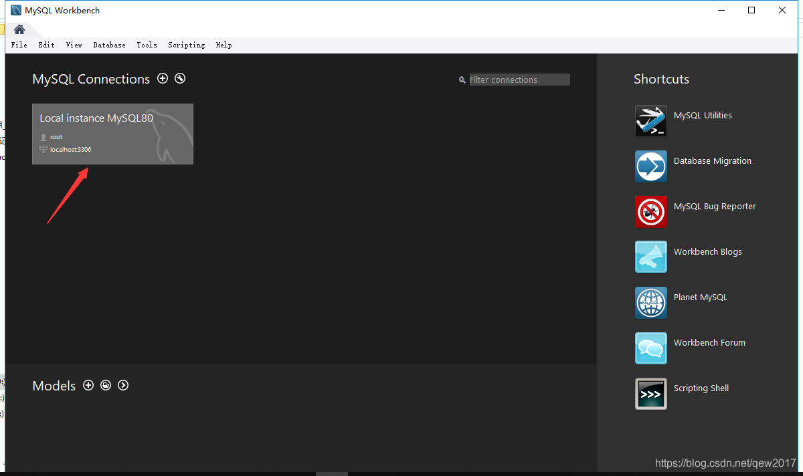803x476 pixels.
Task: Open the Database menu
Action: 109,45
